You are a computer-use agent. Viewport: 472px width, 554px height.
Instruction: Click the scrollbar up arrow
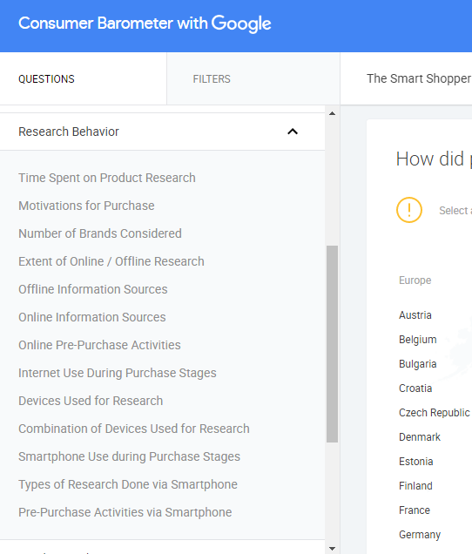(x=332, y=113)
